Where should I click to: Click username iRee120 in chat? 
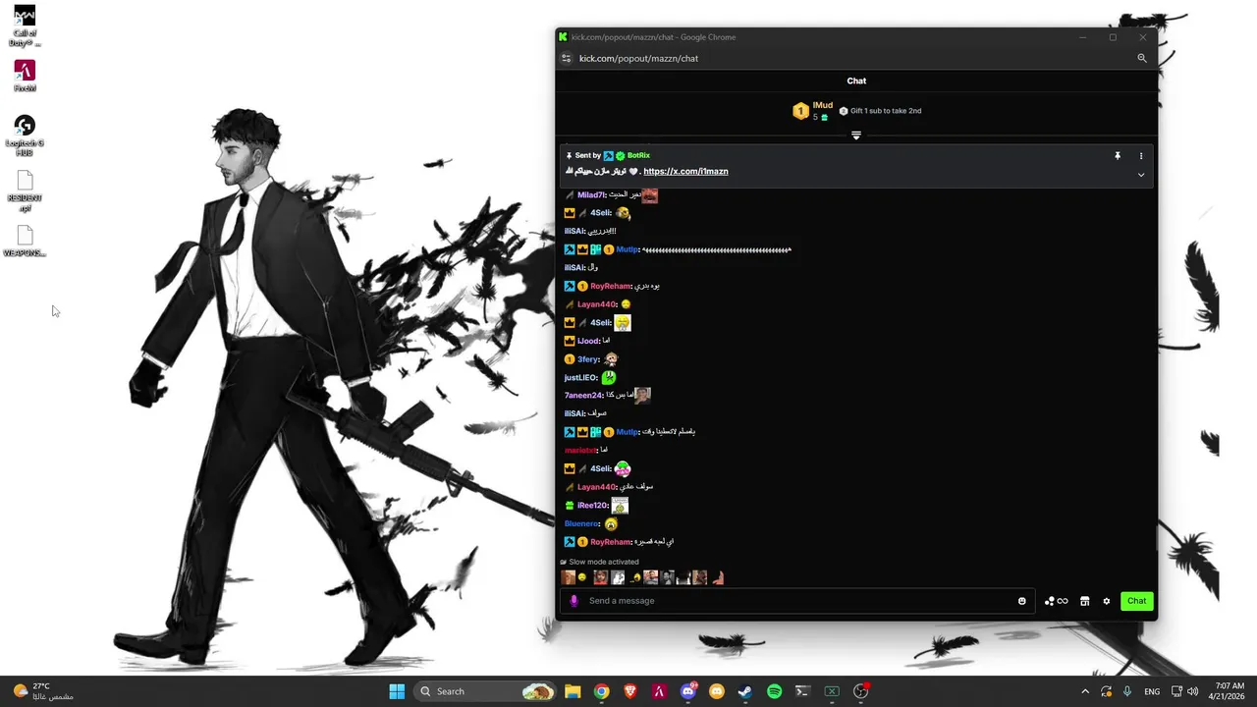coord(593,506)
